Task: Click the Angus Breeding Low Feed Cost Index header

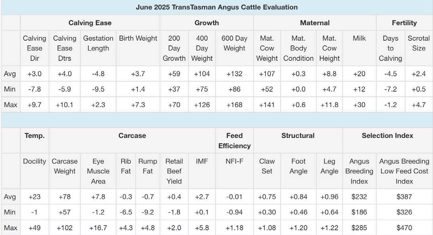Action: (404, 171)
